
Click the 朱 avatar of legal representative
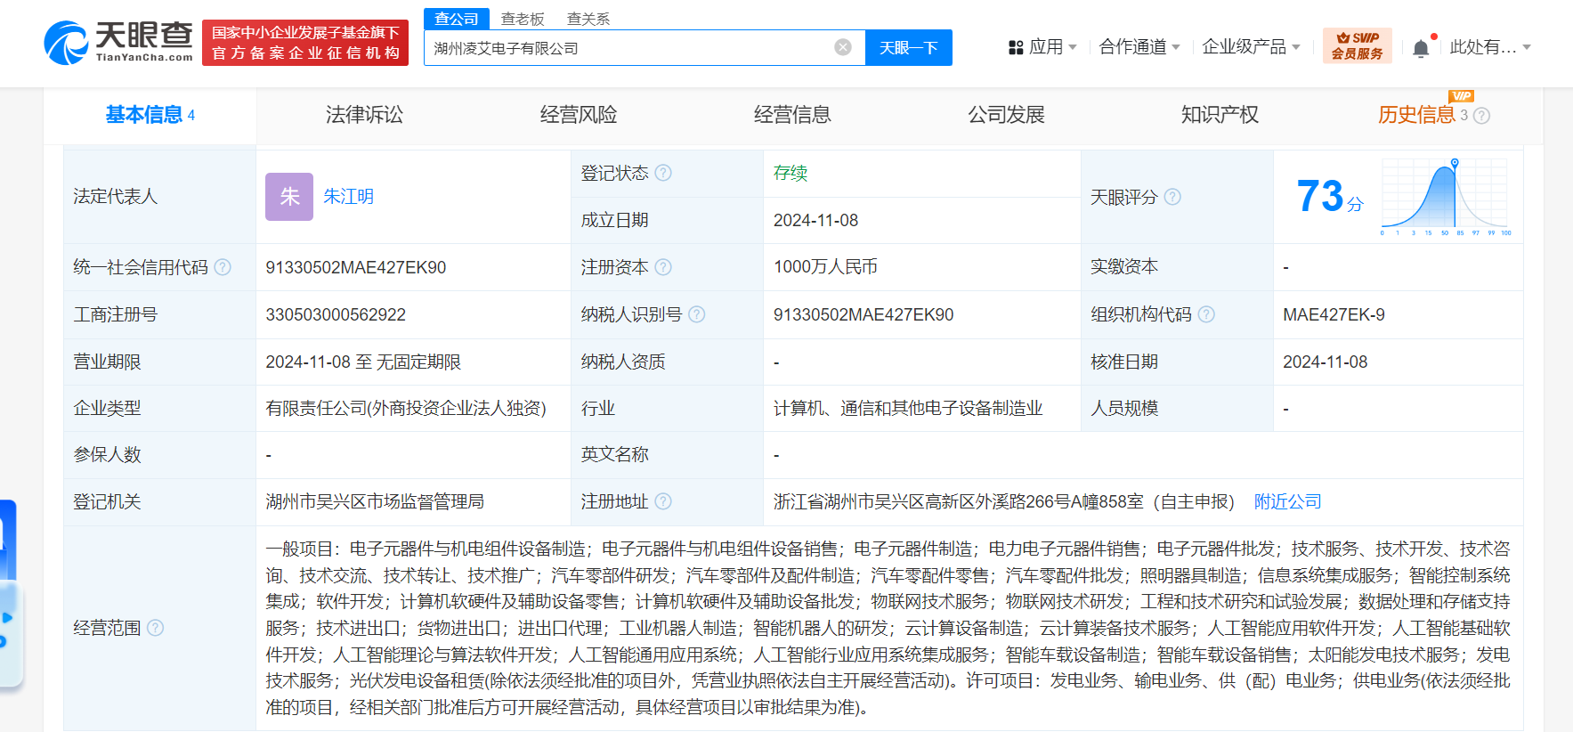(289, 197)
